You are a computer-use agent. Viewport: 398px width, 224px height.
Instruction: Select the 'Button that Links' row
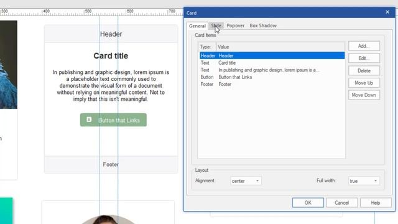pos(272,77)
